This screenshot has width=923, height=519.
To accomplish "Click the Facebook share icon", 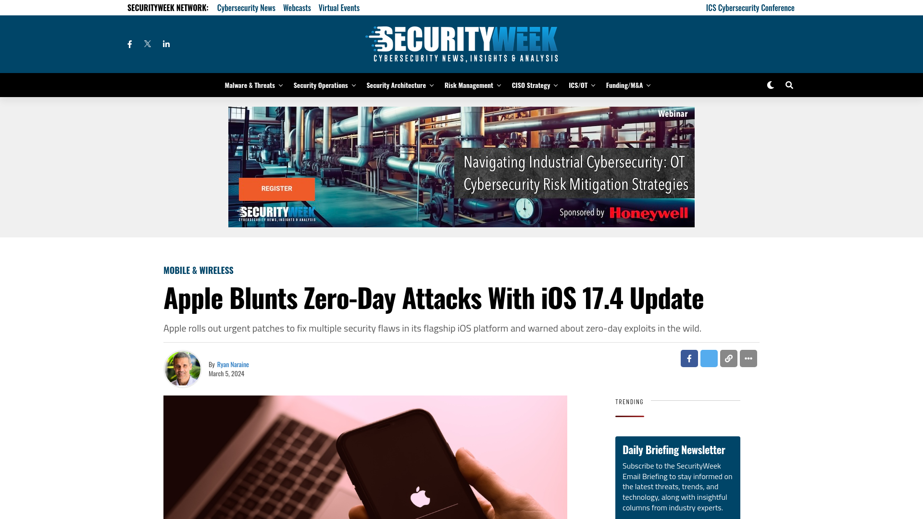I will (689, 358).
